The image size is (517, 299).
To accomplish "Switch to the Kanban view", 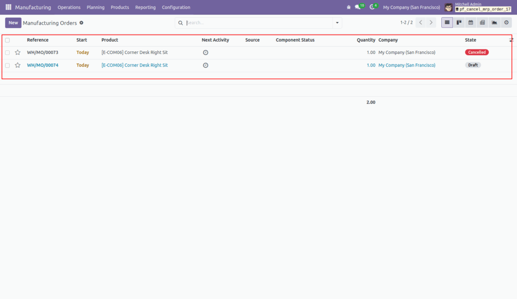I will 458,22.
